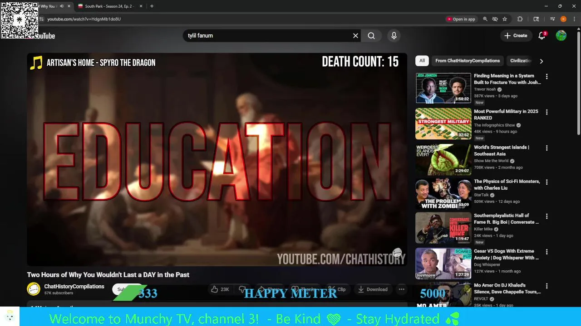Image resolution: width=581 pixels, height=326 pixels.
Task: Click the Create plus button
Action: 516,36
